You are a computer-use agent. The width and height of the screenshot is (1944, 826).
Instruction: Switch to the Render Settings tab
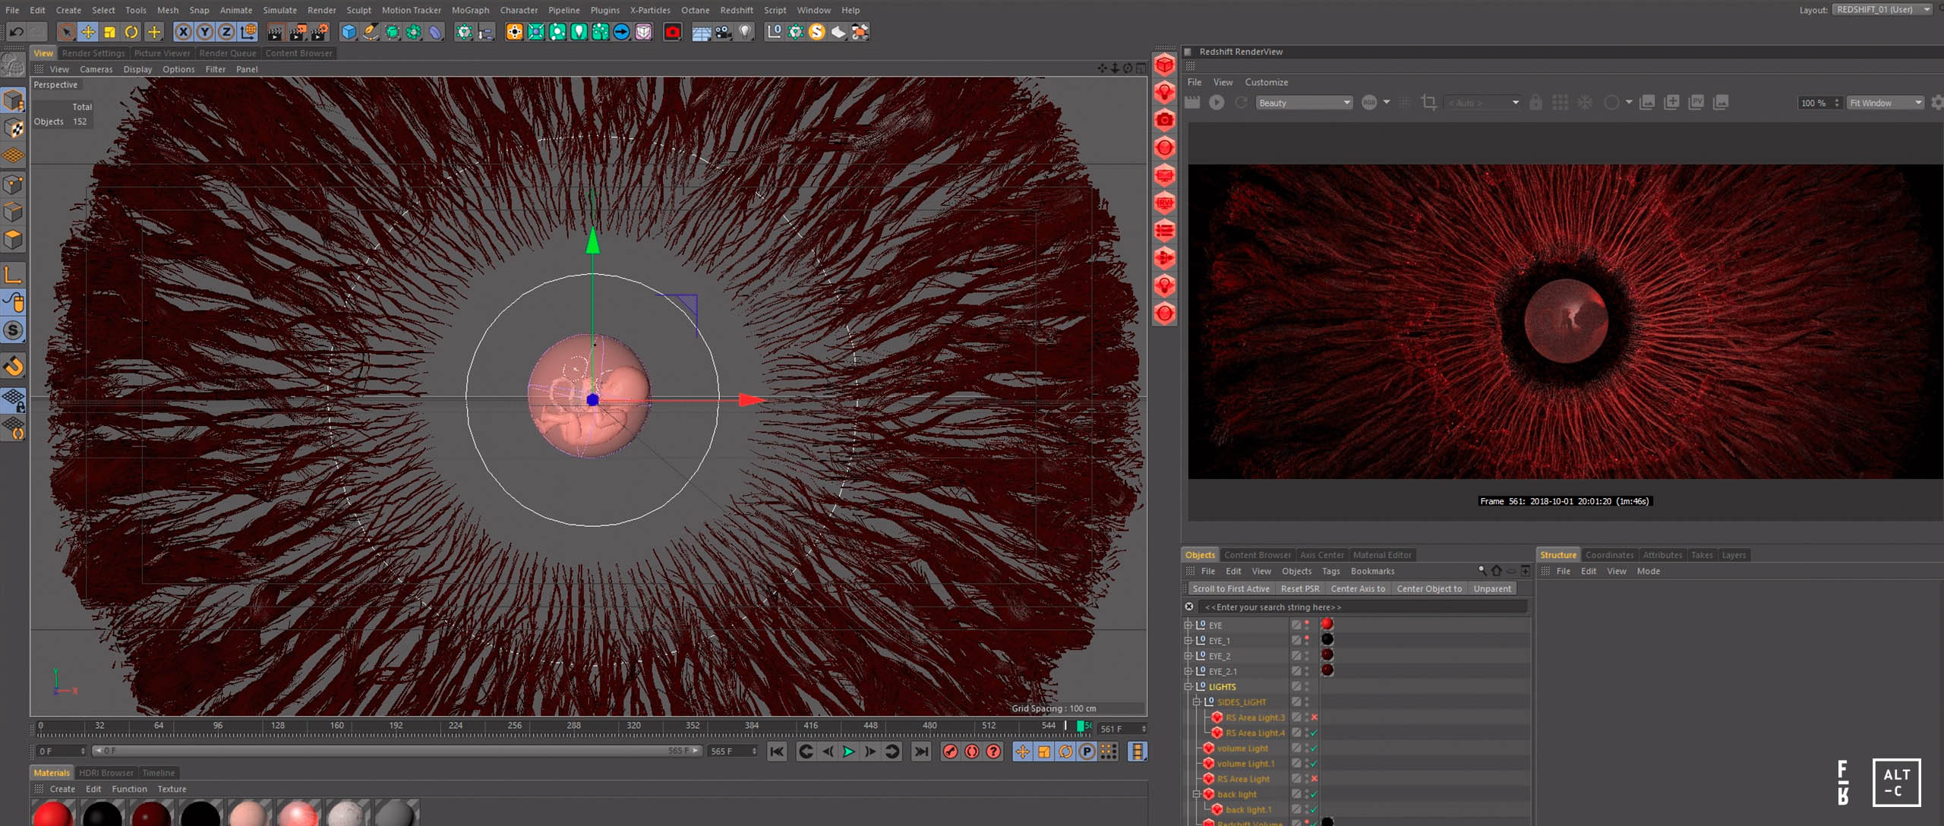point(93,53)
